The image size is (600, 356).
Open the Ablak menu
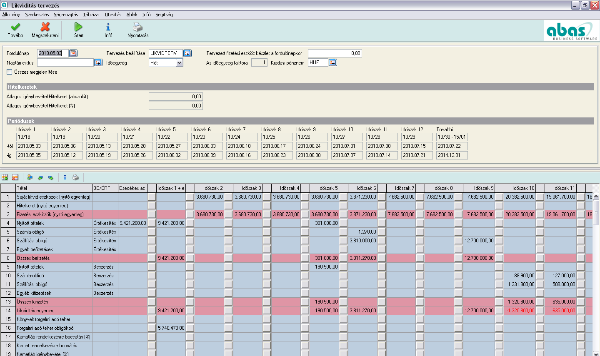point(132,15)
